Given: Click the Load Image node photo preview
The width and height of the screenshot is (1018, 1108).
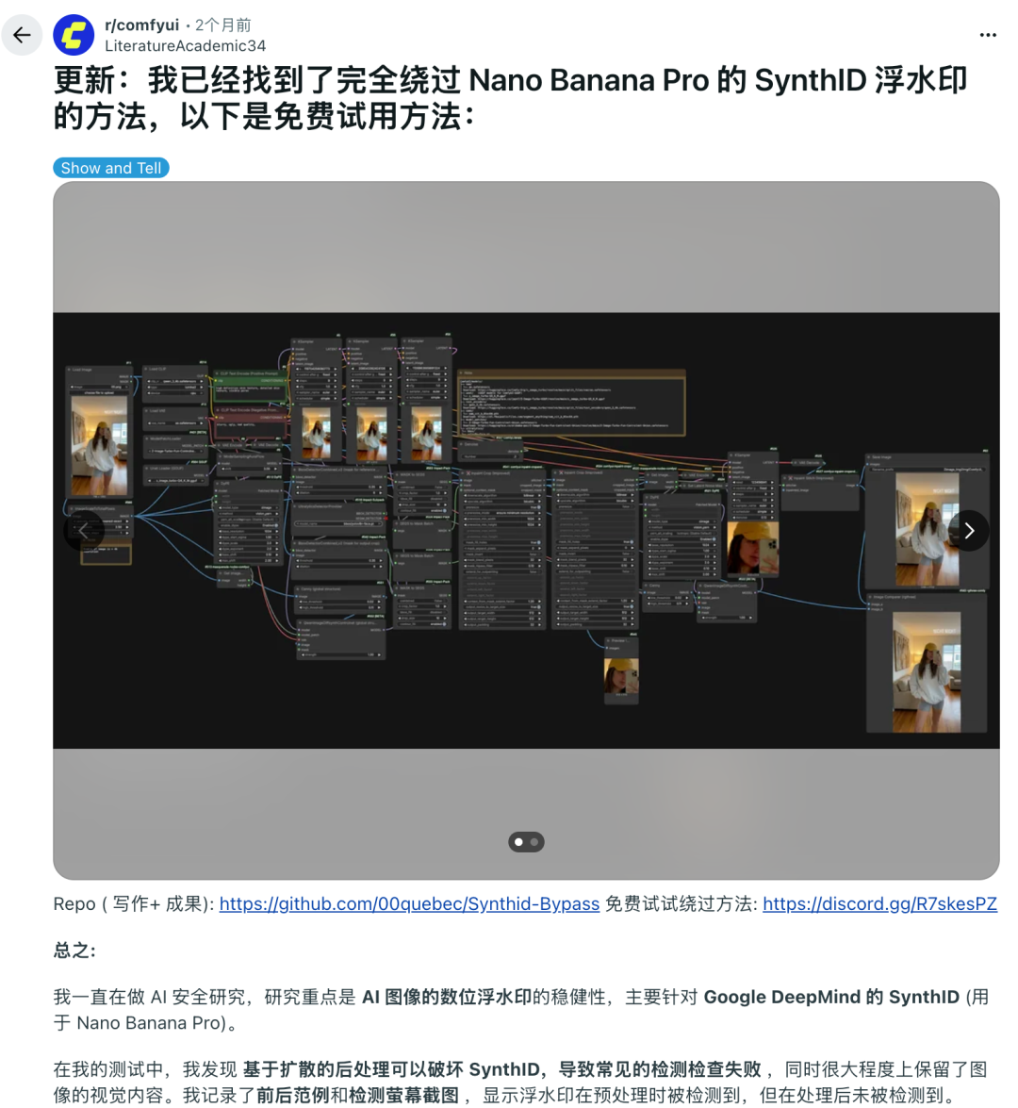Looking at the screenshot, I should click(x=99, y=444).
